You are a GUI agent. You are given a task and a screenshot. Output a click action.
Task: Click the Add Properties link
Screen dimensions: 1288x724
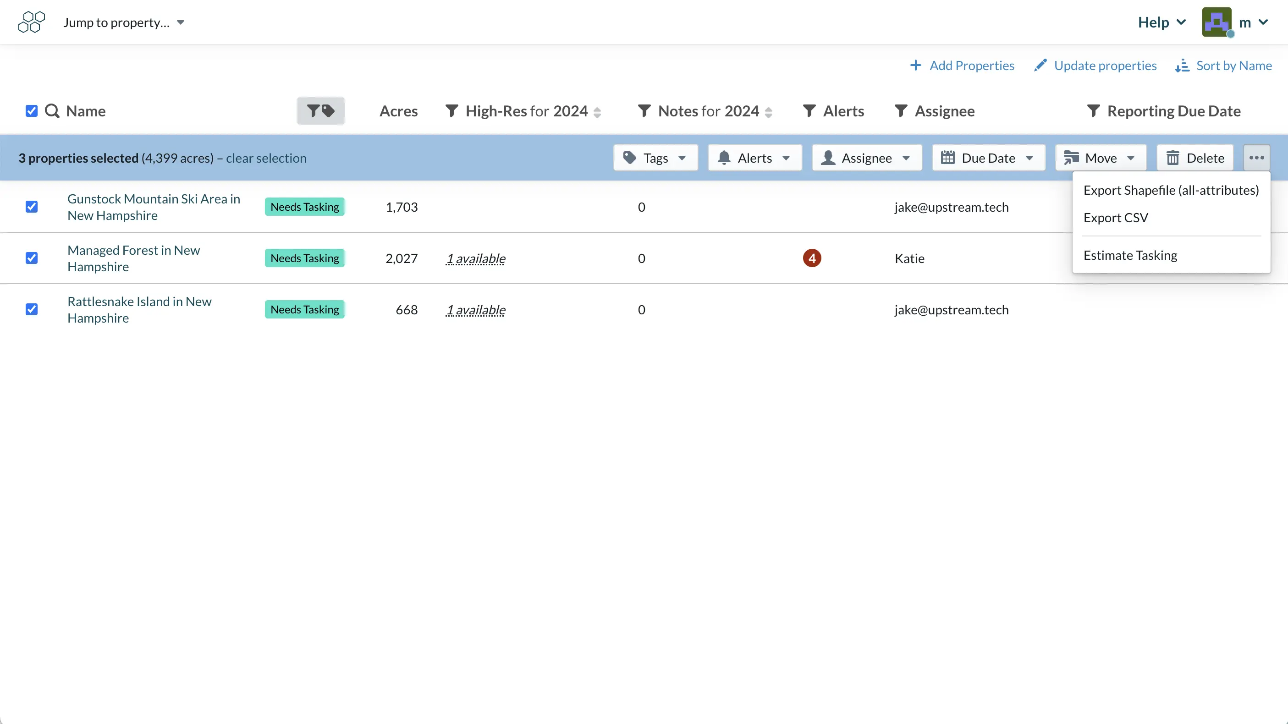point(971,66)
